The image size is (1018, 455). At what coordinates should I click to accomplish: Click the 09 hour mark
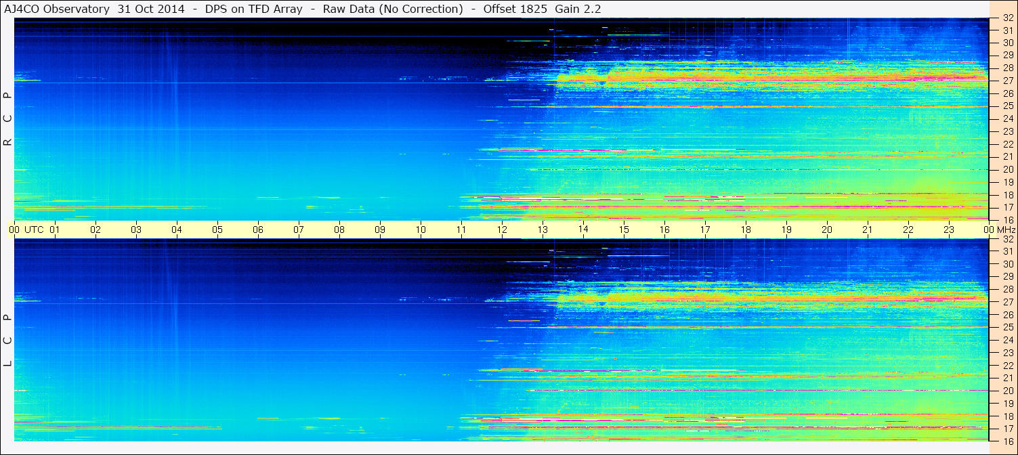point(380,230)
